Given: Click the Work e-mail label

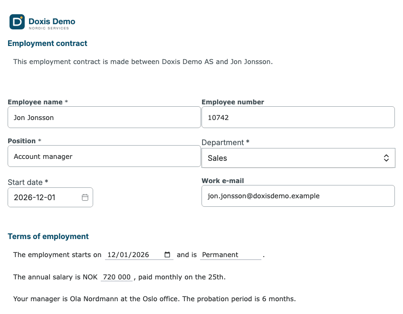Looking at the screenshot, I should tap(222, 181).
